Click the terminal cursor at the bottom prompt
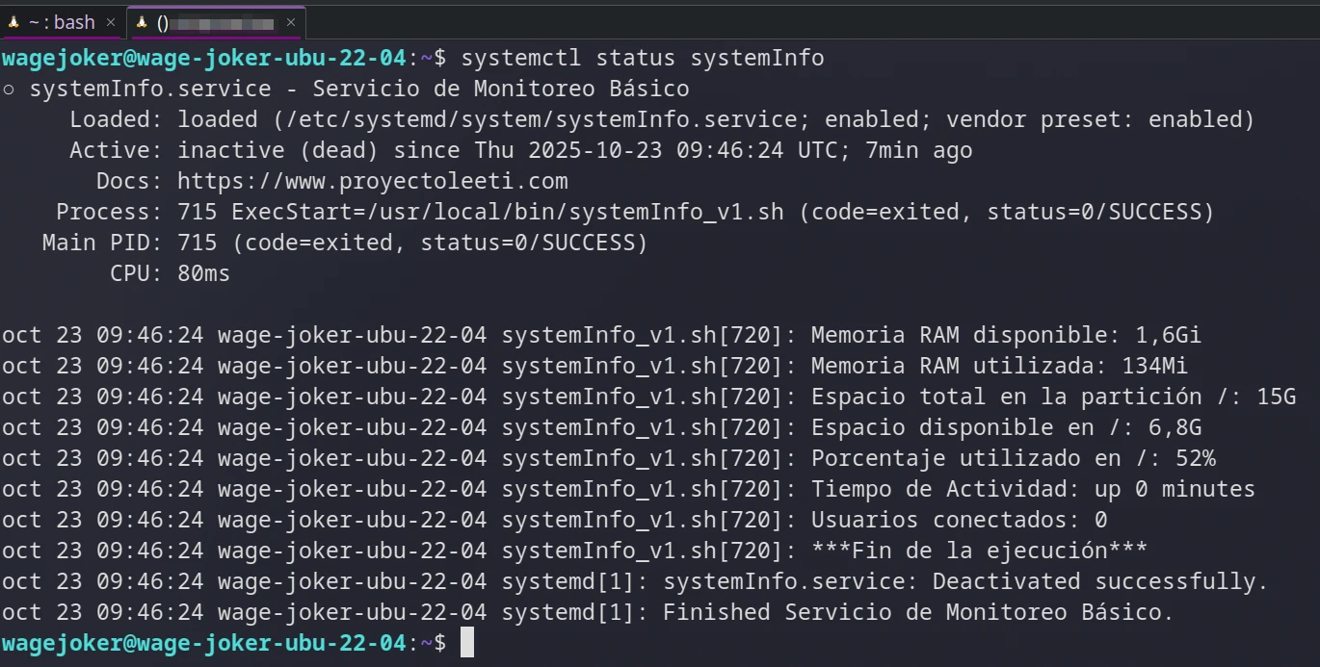Screen dimensions: 1320x667 tap(467, 642)
